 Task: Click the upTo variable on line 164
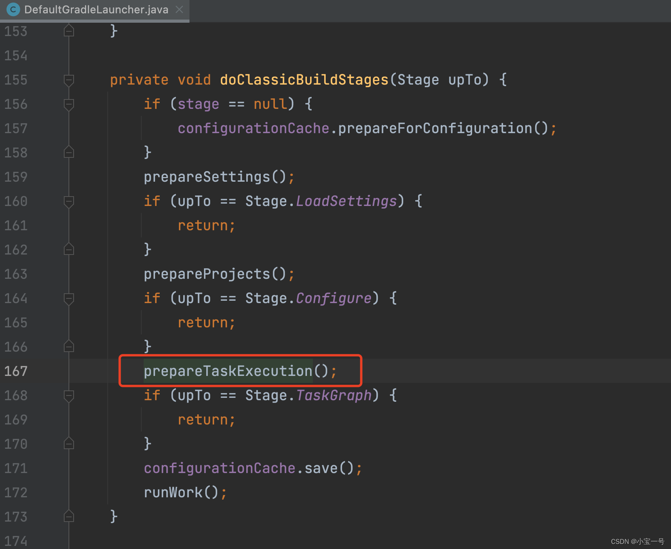(x=194, y=298)
